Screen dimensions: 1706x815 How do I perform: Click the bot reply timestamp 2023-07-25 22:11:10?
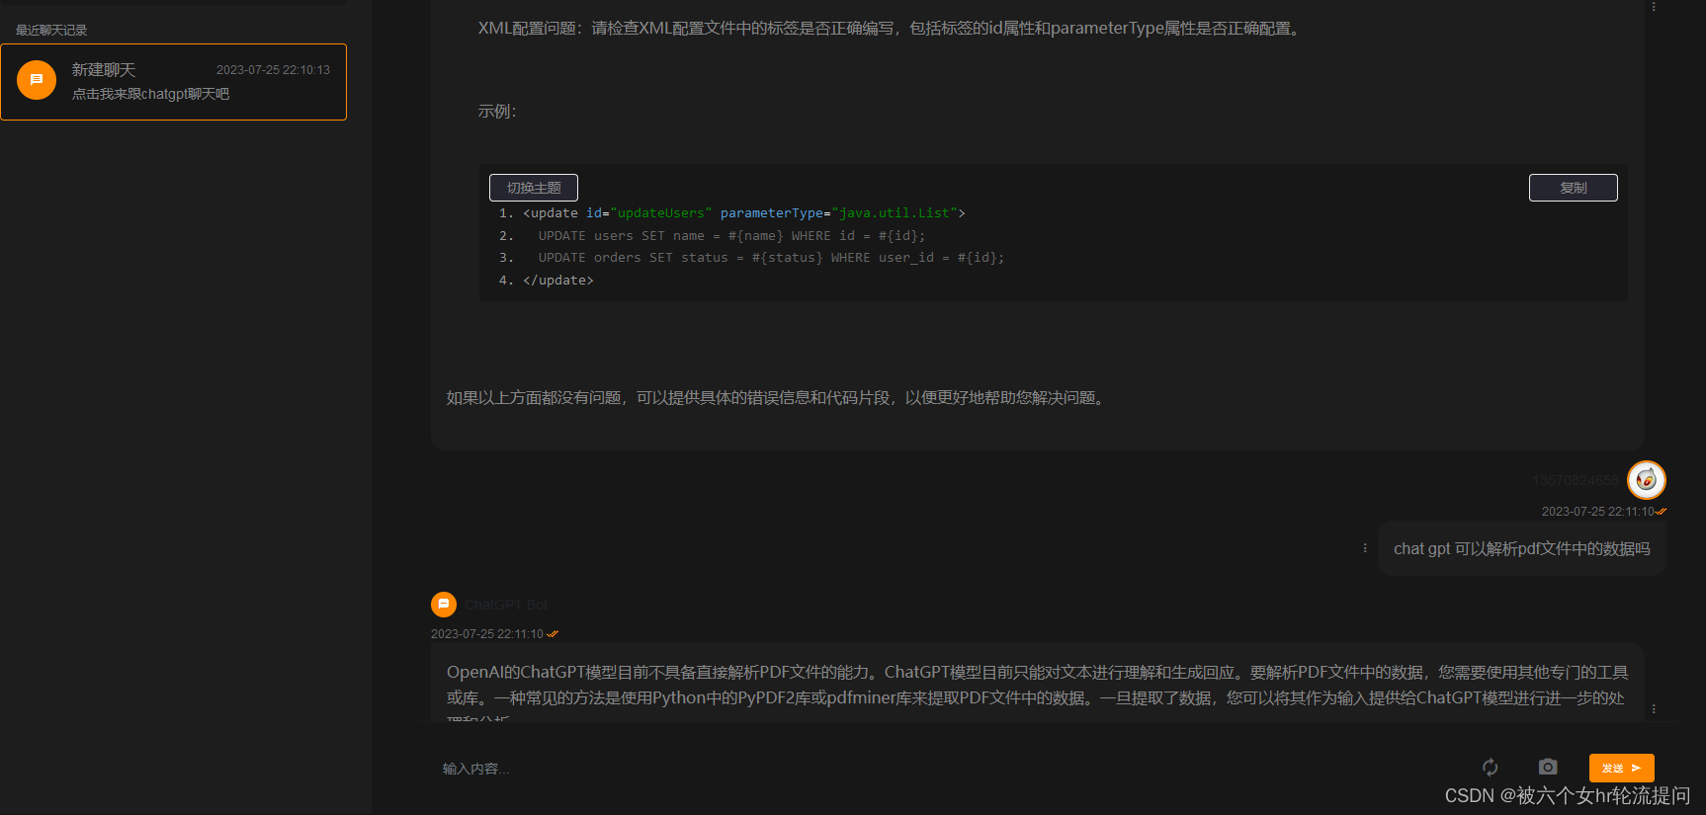(487, 634)
